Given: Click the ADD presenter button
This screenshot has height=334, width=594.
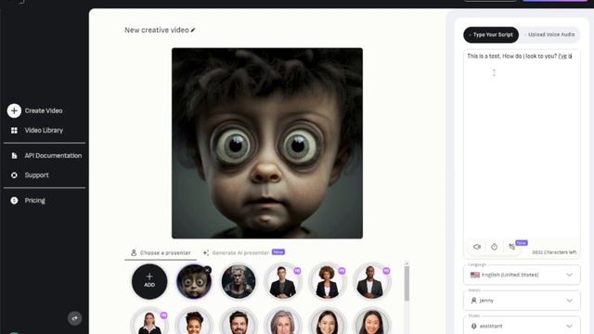Looking at the screenshot, I should tap(149, 281).
